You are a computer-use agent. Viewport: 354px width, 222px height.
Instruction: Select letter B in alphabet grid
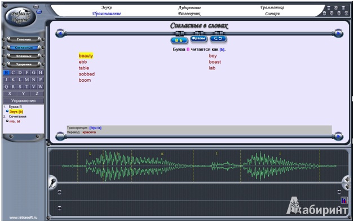pyautogui.click(x=6, y=73)
